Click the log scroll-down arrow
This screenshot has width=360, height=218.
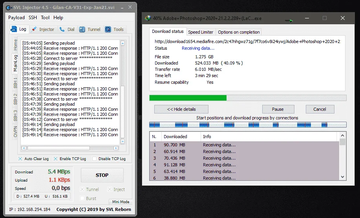click(x=122, y=142)
